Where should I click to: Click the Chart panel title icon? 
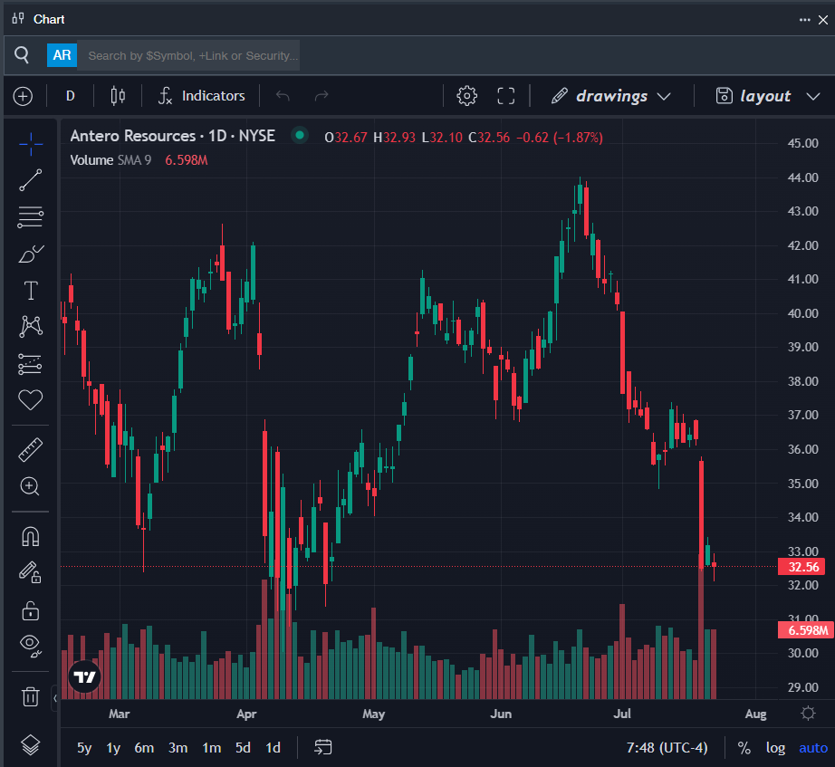(18, 19)
